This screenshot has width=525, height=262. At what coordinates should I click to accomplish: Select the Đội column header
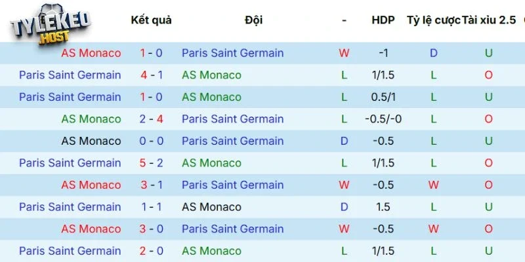pos(253,20)
